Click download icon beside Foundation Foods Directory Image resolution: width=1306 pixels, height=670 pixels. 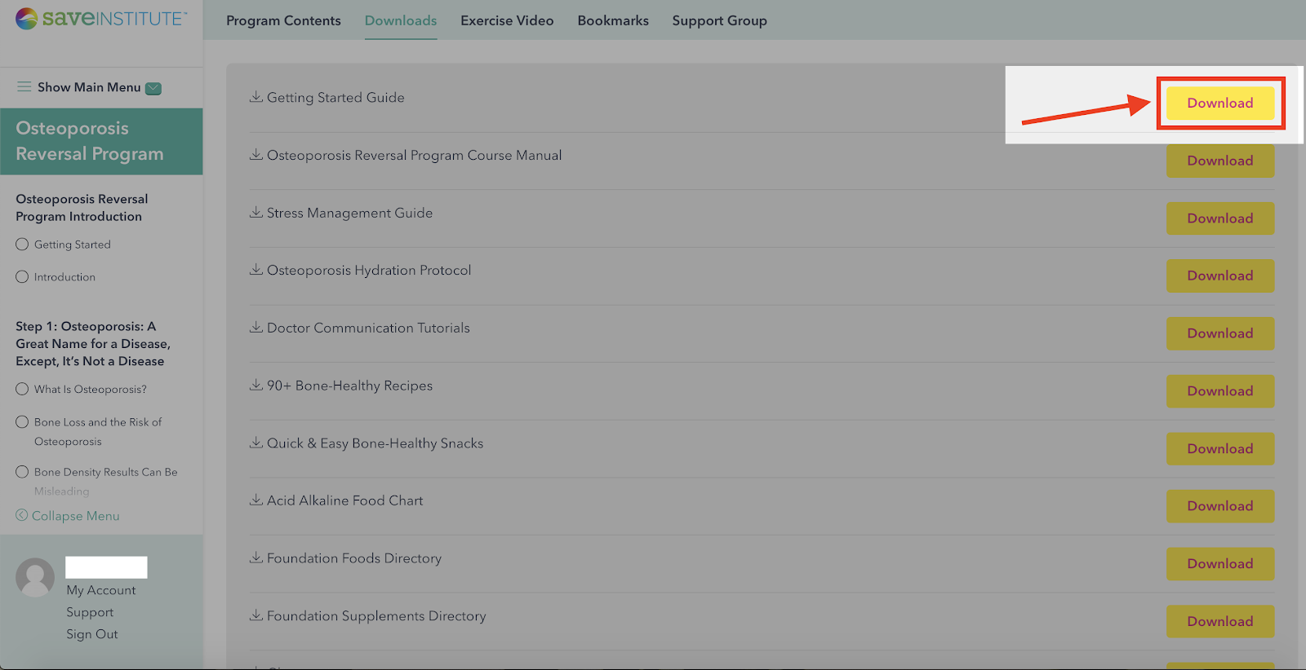pyautogui.click(x=255, y=558)
